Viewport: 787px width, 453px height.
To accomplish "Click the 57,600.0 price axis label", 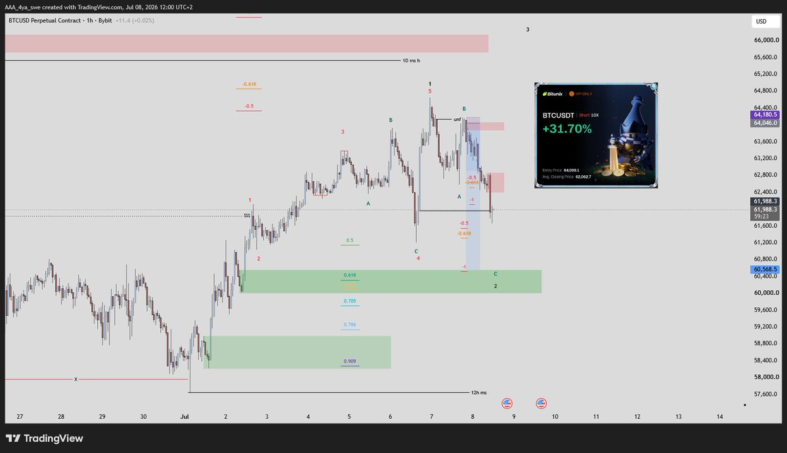I will tap(767, 394).
